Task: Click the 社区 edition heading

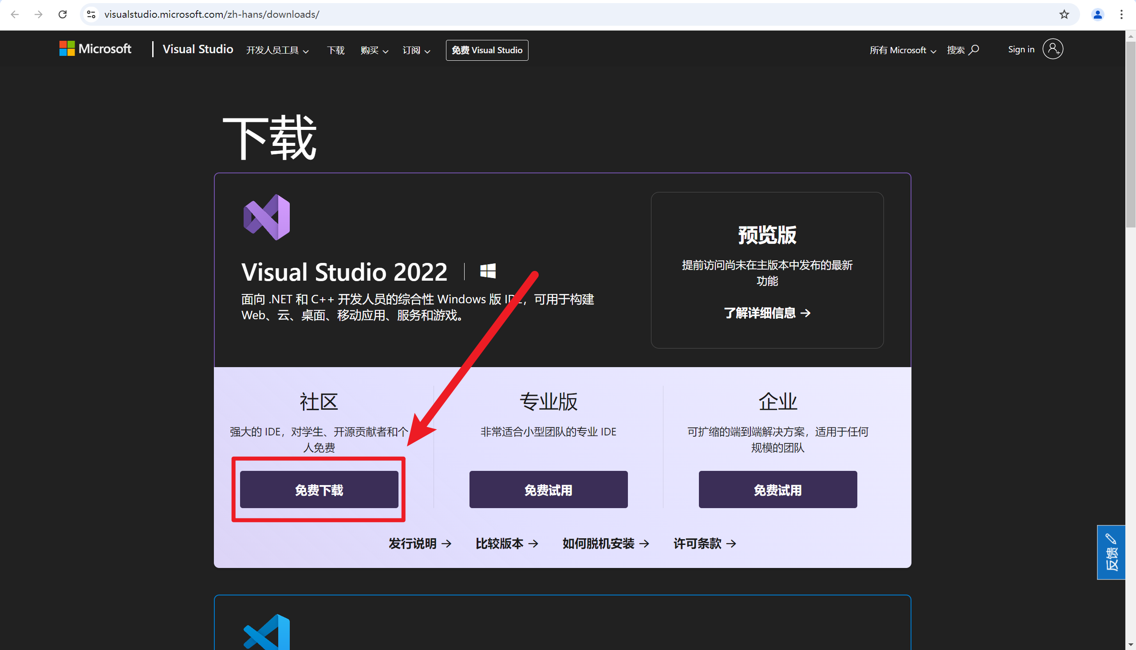Action: point(319,402)
